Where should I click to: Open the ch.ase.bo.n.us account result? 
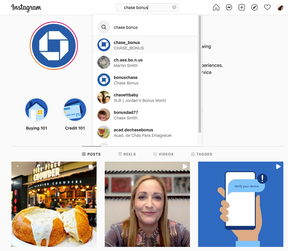145,62
